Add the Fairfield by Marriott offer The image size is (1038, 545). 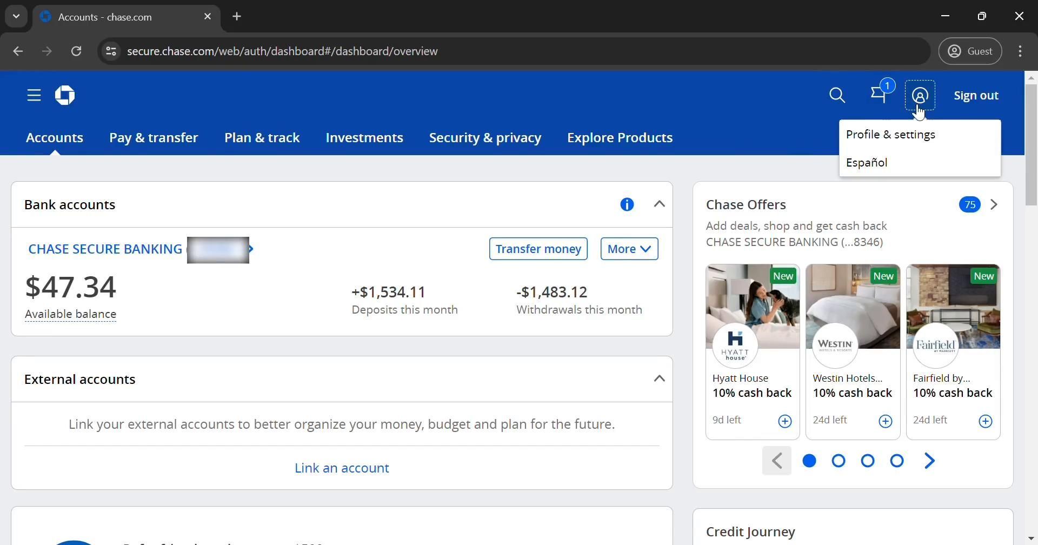(x=985, y=421)
